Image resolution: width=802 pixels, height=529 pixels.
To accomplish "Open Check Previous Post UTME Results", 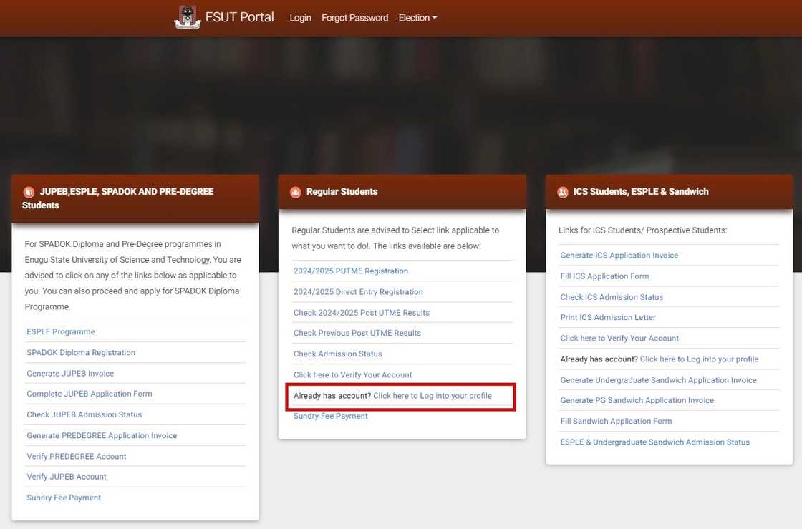I will 357,333.
